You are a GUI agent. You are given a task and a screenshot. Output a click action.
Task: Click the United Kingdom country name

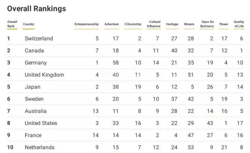coord(44,75)
